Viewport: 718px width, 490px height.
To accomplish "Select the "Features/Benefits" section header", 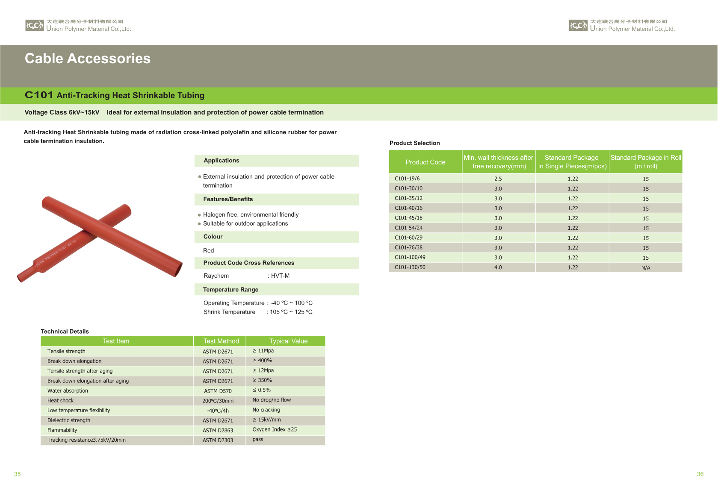I will [x=228, y=199].
